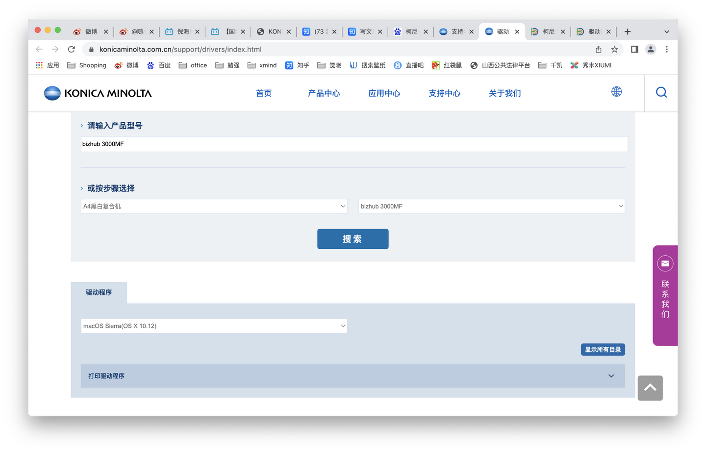Select 产品中心 in the navigation menu
Image resolution: width=706 pixels, height=453 pixels.
pyautogui.click(x=324, y=93)
